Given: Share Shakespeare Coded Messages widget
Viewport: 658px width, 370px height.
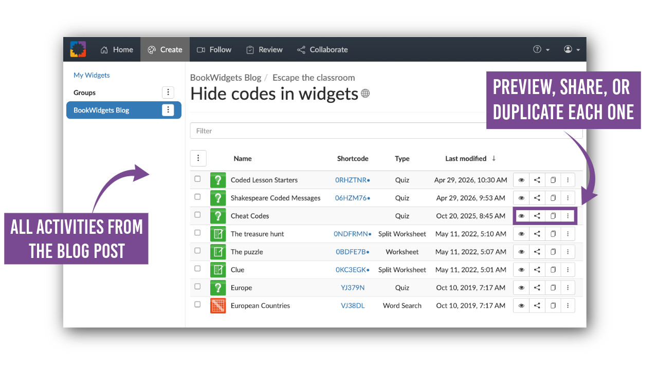Looking at the screenshot, I should (x=537, y=198).
